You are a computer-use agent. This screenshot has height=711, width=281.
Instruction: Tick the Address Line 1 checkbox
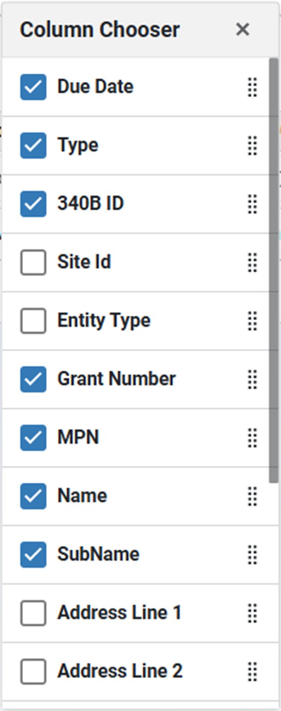[33, 613]
